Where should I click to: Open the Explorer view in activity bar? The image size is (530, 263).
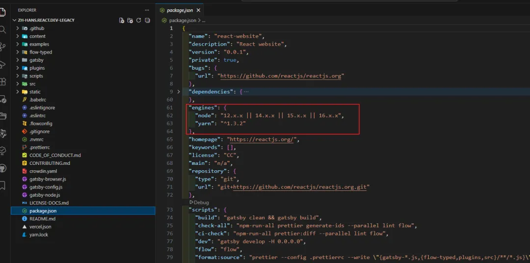pos(2,13)
